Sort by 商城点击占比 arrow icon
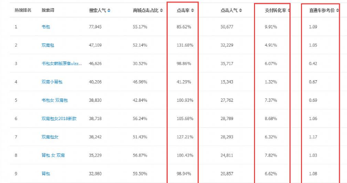This screenshot has height=183, width=347. (x=162, y=11)
